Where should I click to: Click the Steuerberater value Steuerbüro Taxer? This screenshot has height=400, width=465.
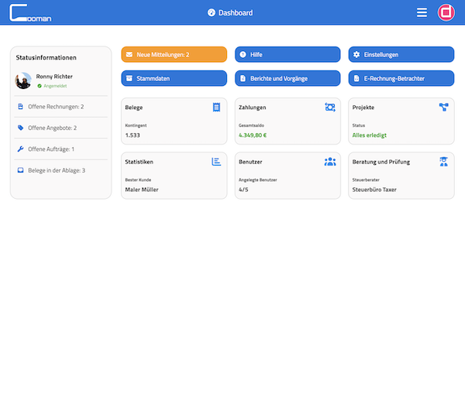pos(374,190)
